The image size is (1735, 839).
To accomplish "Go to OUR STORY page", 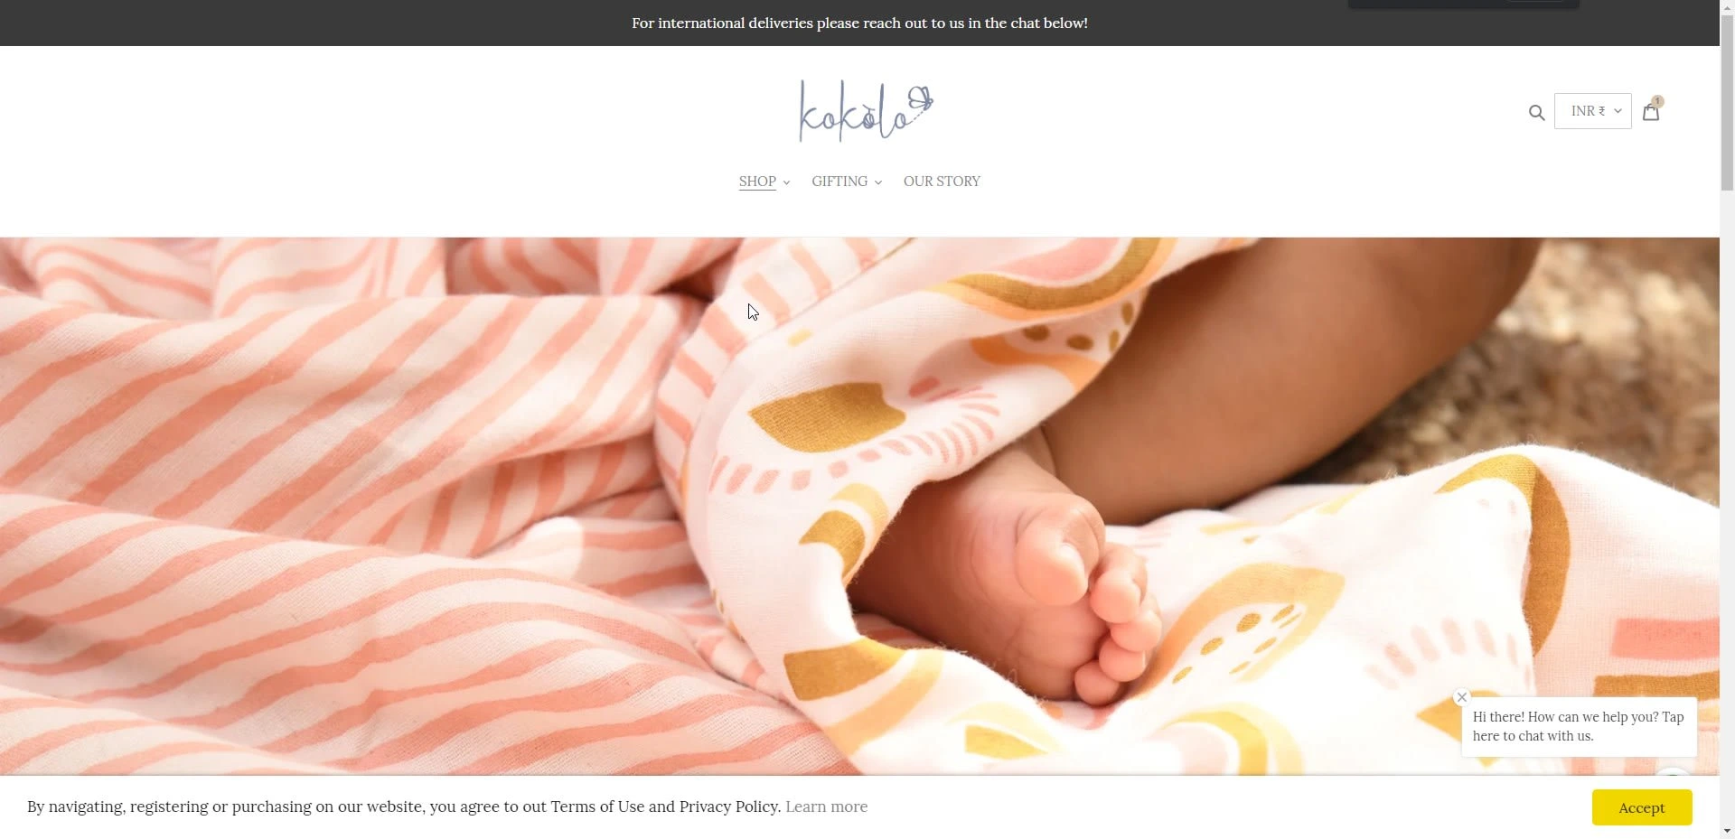I will (942, 182).
